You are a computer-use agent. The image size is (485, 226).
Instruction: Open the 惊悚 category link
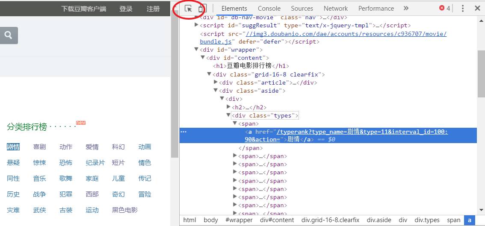(x=40, y=163)
